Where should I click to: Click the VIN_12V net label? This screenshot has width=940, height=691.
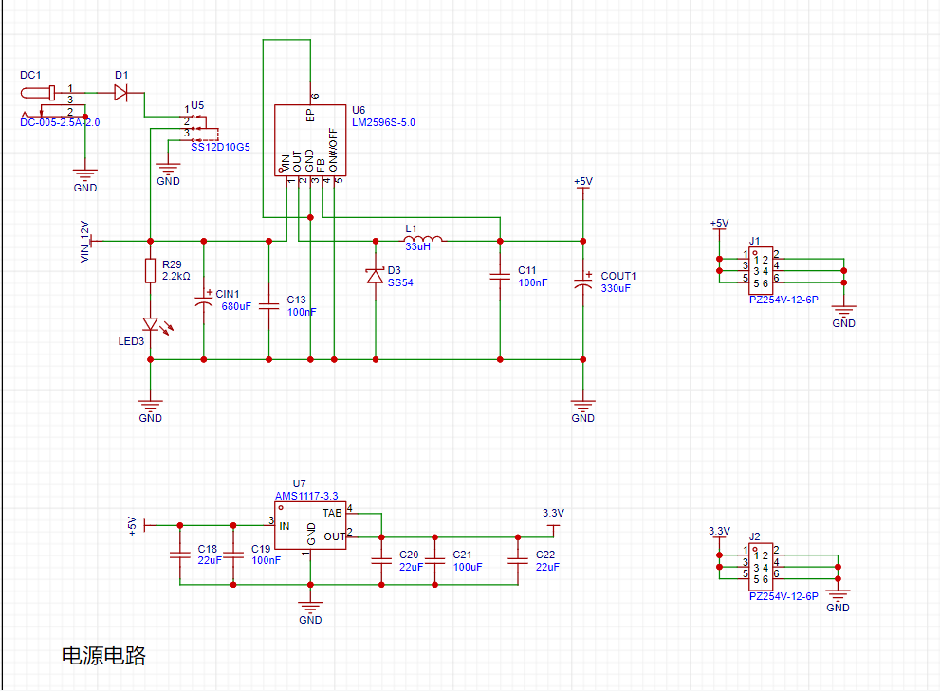(85, 241)
